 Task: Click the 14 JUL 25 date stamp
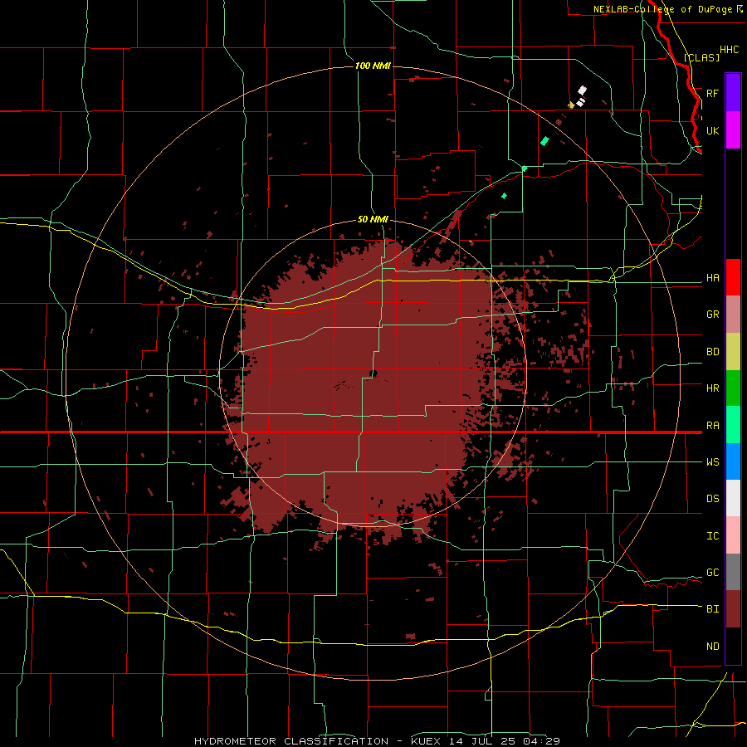click(481, 741)
